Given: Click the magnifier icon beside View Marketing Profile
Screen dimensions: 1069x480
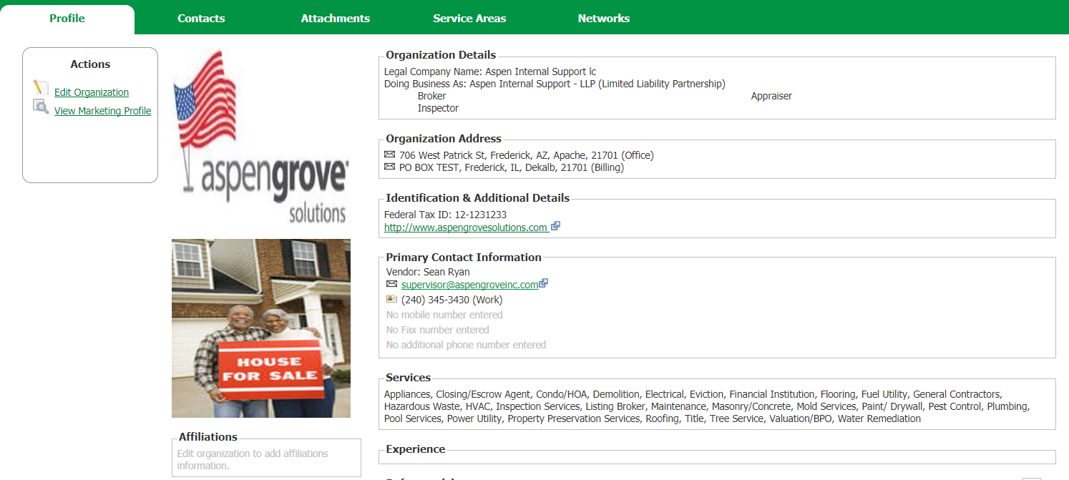Looking at the screenshot, I should [41, 107].
